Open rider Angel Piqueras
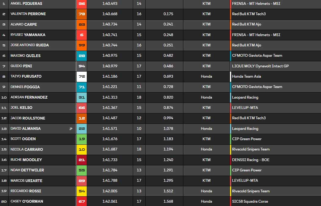321x206 pixels. (x=26, y=4)
